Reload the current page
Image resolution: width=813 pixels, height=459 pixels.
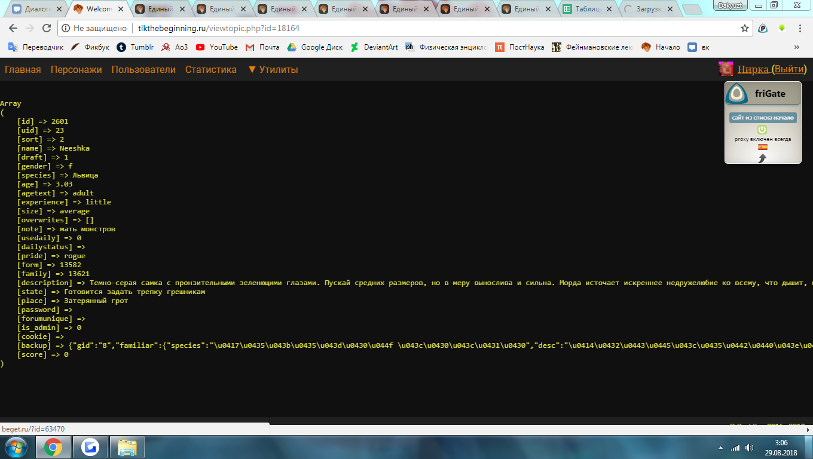point(47,28)
